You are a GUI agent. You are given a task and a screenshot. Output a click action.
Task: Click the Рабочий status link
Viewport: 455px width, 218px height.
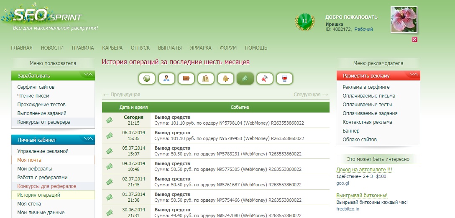click(x=363, y=29)
